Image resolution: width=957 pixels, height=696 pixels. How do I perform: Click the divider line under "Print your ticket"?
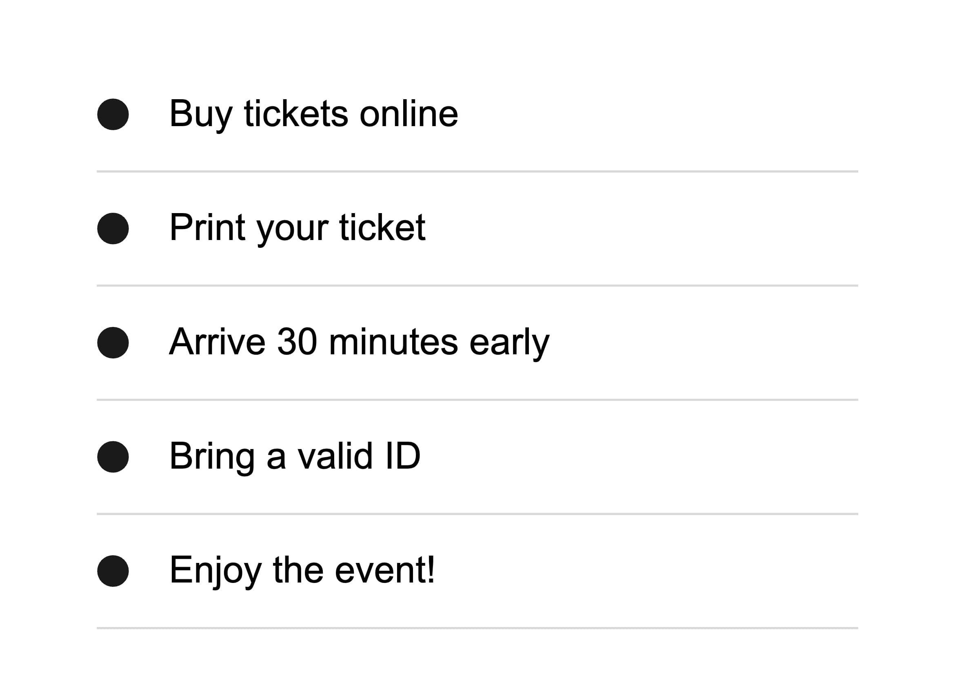(x=477, y=285)
